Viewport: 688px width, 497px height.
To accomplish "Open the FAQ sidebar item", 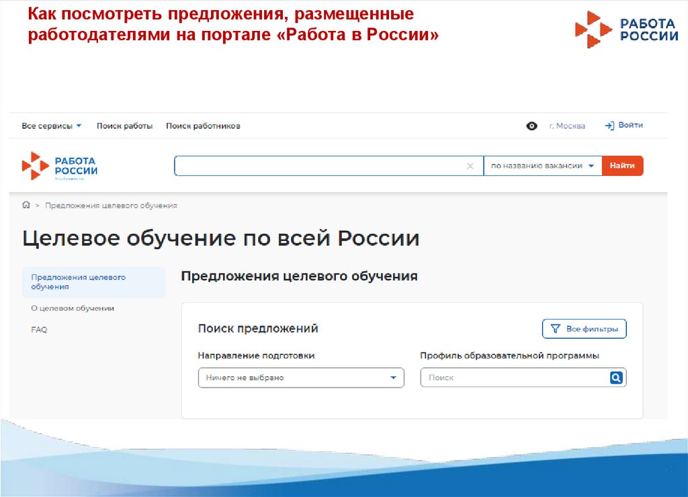I will (39, 330).
